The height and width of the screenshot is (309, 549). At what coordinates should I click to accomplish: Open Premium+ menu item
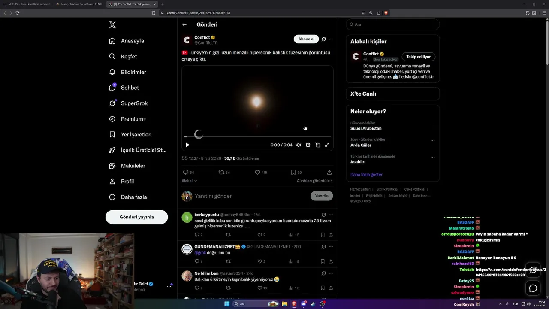(127, 119)
